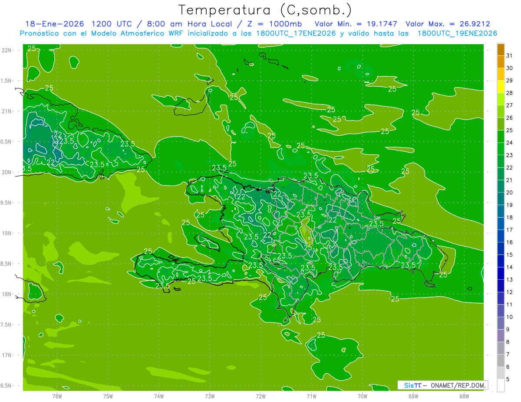The height and width of the screenshot is (402, 521).
Task: Click the dark orange swatch above 31 in legend
Action: click(x=501, y=49)
